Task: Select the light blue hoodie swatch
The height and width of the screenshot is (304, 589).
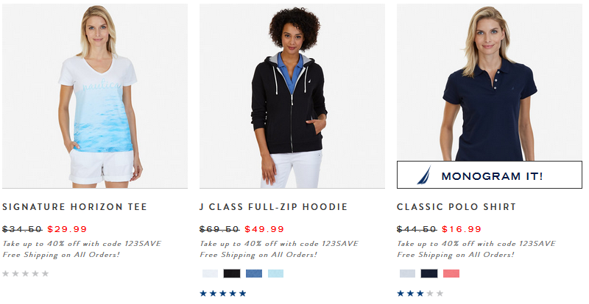Action: pyautogui.click(x=275, y=274)
